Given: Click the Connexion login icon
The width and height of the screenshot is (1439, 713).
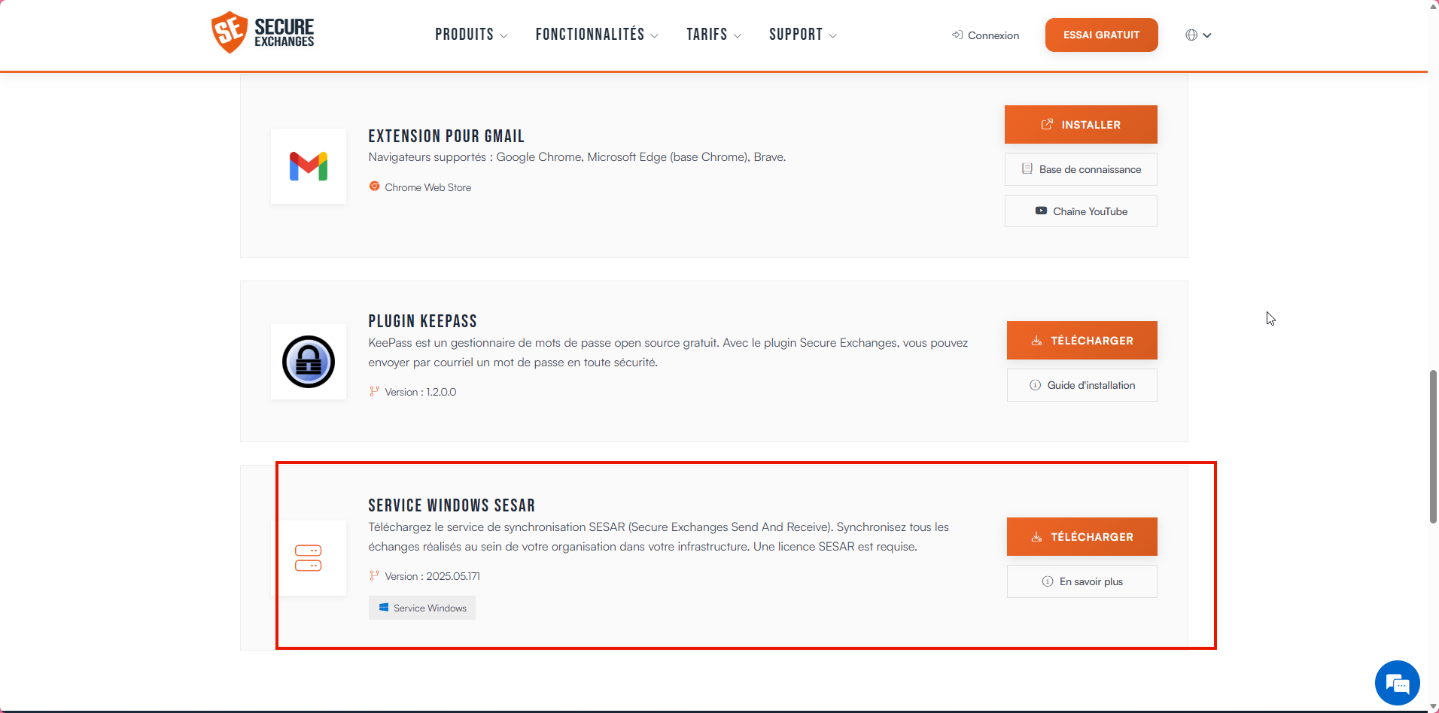Looking at the screenshot, I should click(957, 35).
